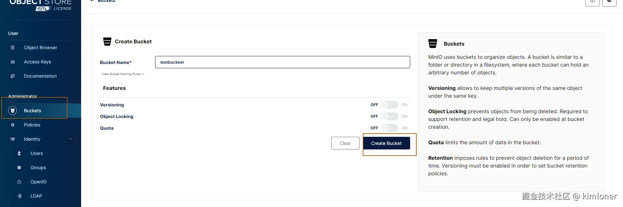Viewport: 623px width, 207px height.
Task: Click the Buckets icon in sidebar
Action: [x=12, y=111]
